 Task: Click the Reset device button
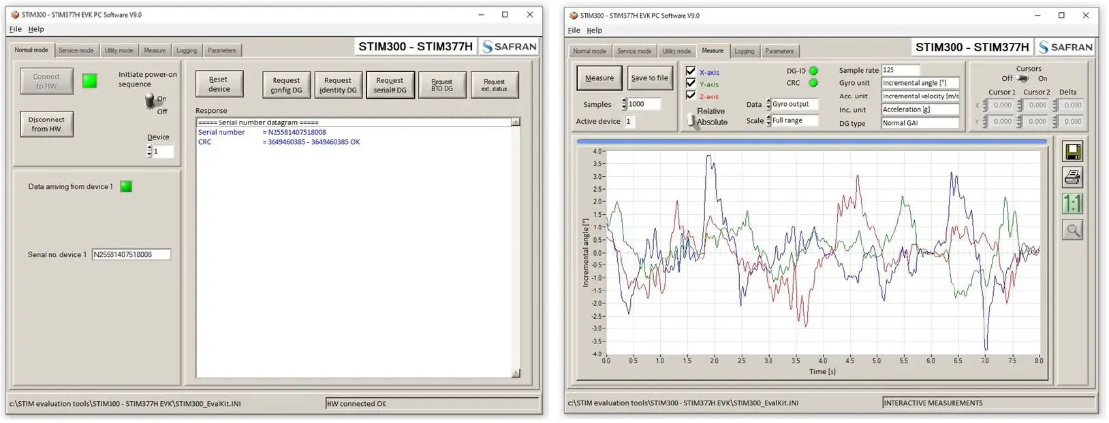coord(219,84)
